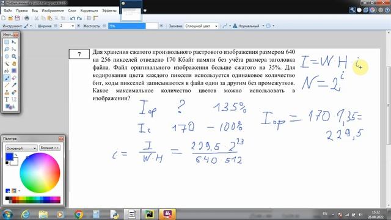This screenshot has height=220, width=391.
Task: Click the primary blue color swatch
Action: point(9,156)
